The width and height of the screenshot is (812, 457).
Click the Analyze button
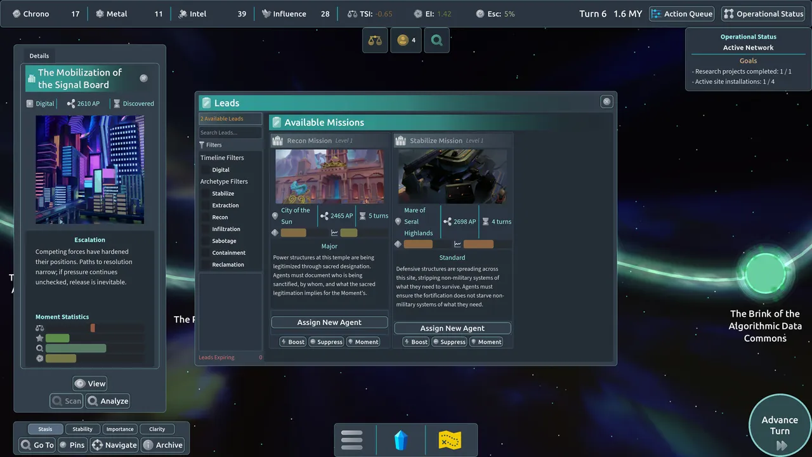pos(108,401)
